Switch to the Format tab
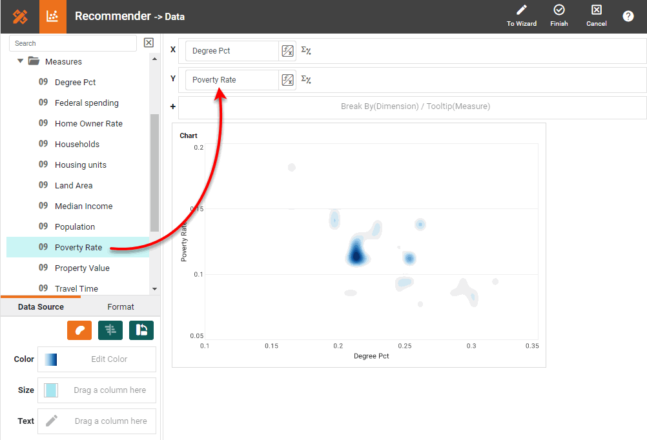The width and height of the screenshot is (647, 440). tap(121, 307)
